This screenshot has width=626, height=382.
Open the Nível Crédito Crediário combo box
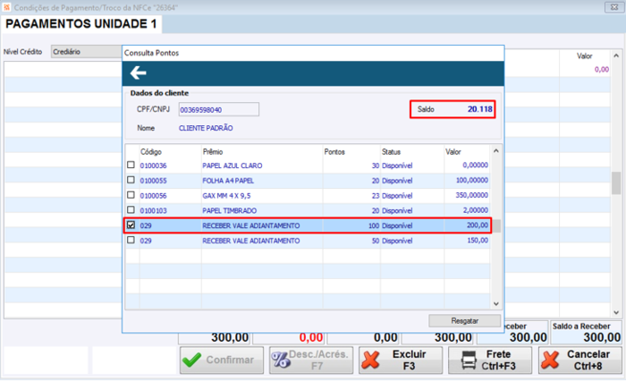86,52
